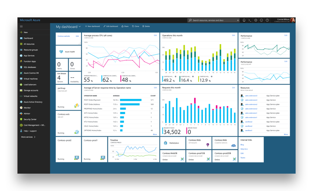Toggle the hamburger menu in the sidebar

[x=21, y=26]
